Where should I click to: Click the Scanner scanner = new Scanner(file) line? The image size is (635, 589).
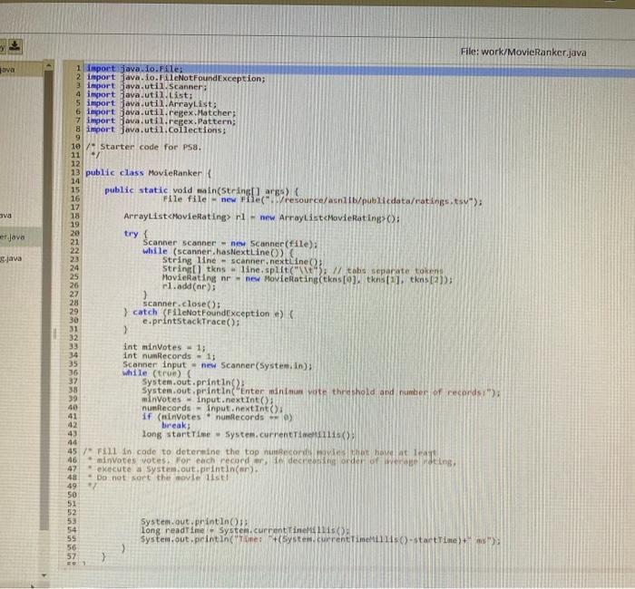click(x=230, y=243)
